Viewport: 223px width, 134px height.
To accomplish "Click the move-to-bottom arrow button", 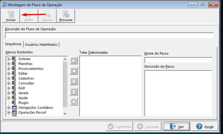I will coord(74,92).
